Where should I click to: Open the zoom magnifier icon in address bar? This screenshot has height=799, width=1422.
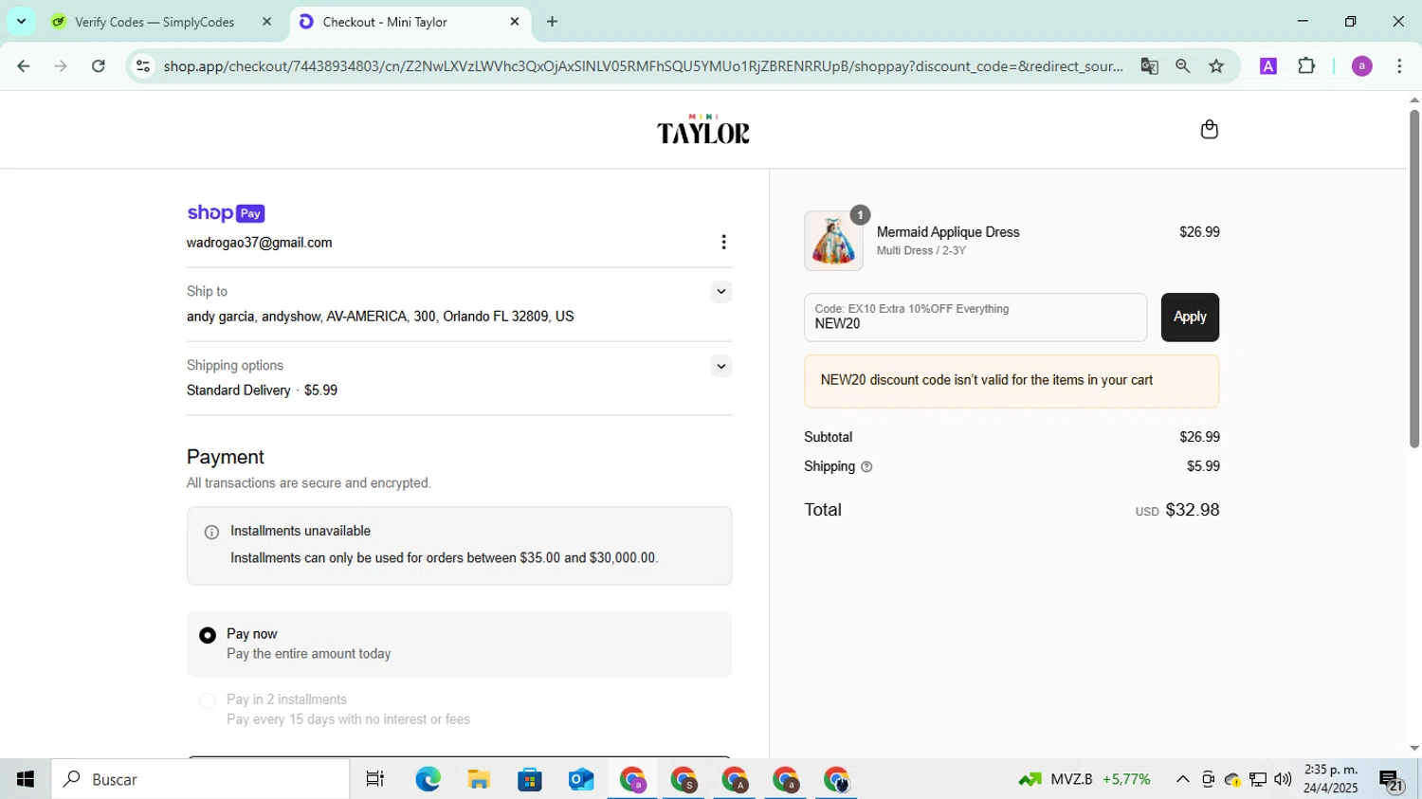click(x=1182, y=66)
